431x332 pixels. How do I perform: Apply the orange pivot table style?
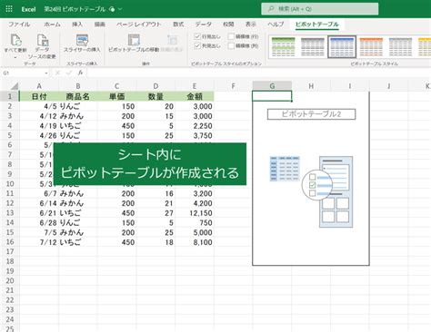371,47
